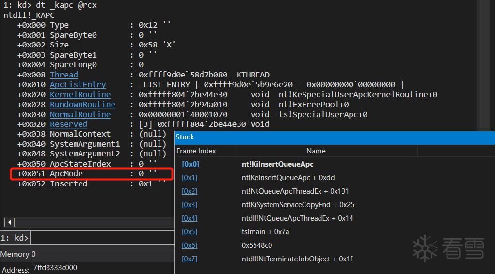Open the Thread field link
This screenshot has height=274, width=495.
tap(64, 75)
